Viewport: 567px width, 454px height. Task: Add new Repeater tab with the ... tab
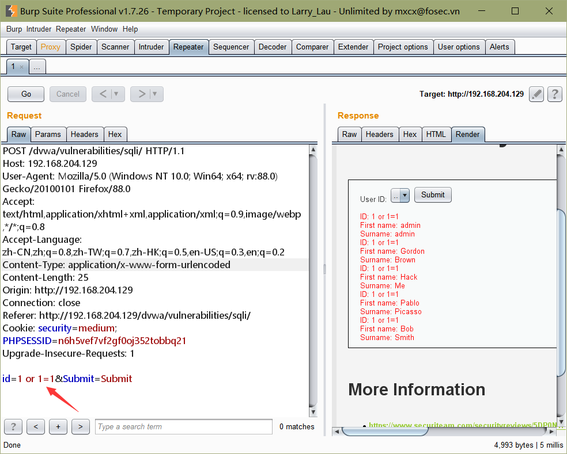pyautogui.click(x=37, y=67)
